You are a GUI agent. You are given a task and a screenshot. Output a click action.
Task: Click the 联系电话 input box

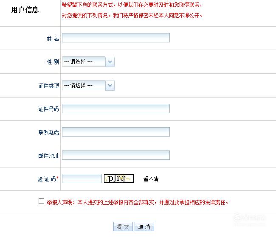click(x=116, y=132)
